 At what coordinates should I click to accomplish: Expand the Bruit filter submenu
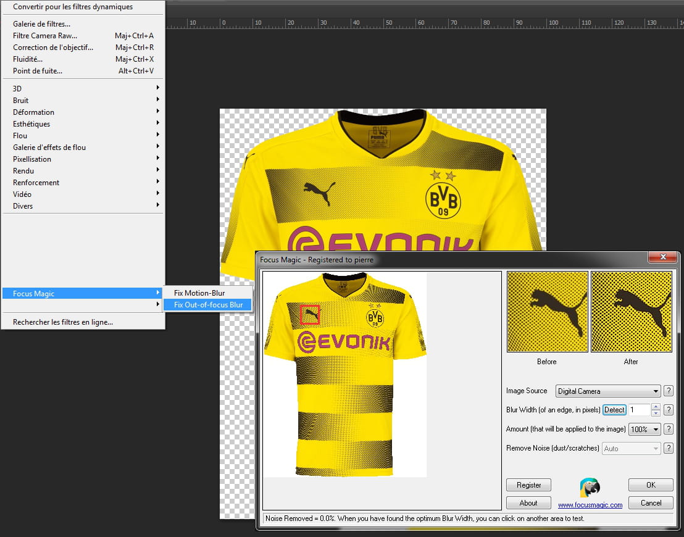click(83, 101)
